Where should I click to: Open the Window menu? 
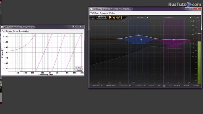(112, 13)
